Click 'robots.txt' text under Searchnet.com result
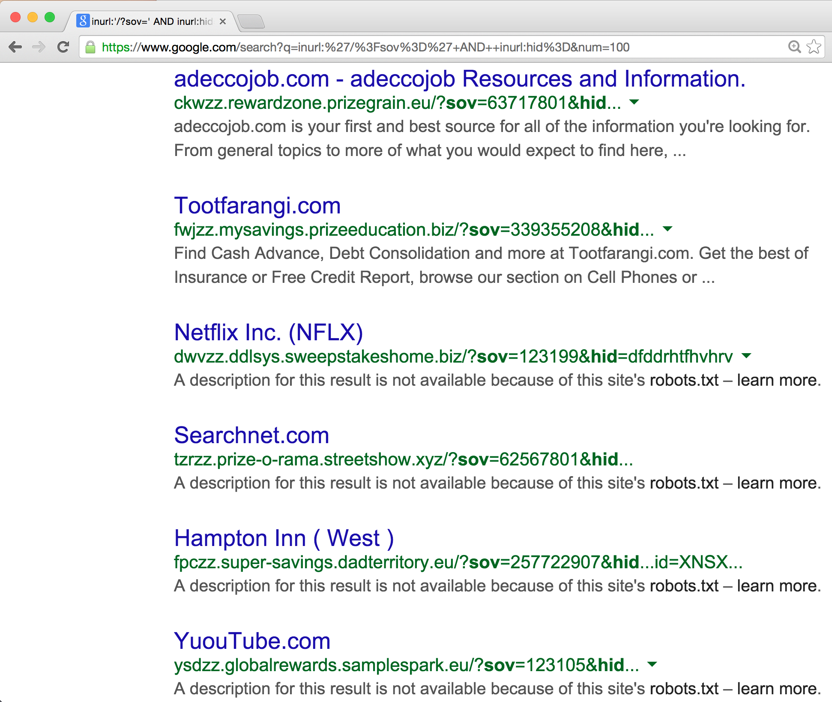Screen dimensions: 832x702 (684, 483)
